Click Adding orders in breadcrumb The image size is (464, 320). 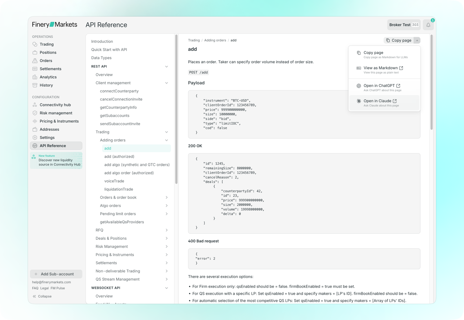click(x=215, y=40)
